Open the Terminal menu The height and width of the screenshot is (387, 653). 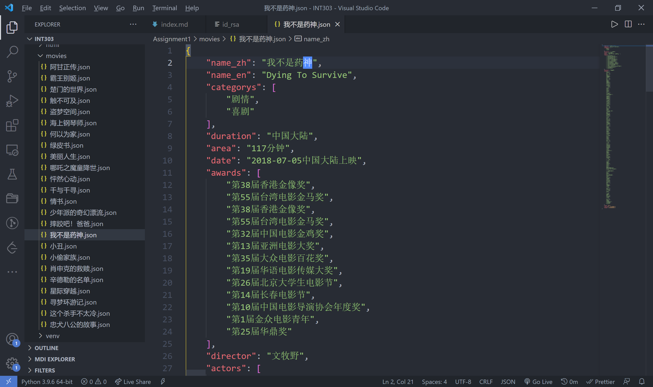coord(164,8)
